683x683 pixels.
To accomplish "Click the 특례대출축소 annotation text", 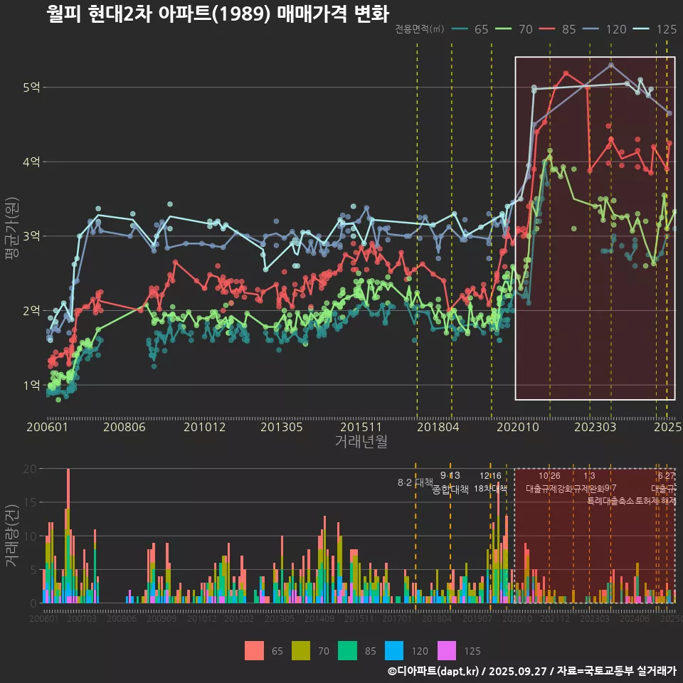I will pos(610,501).
